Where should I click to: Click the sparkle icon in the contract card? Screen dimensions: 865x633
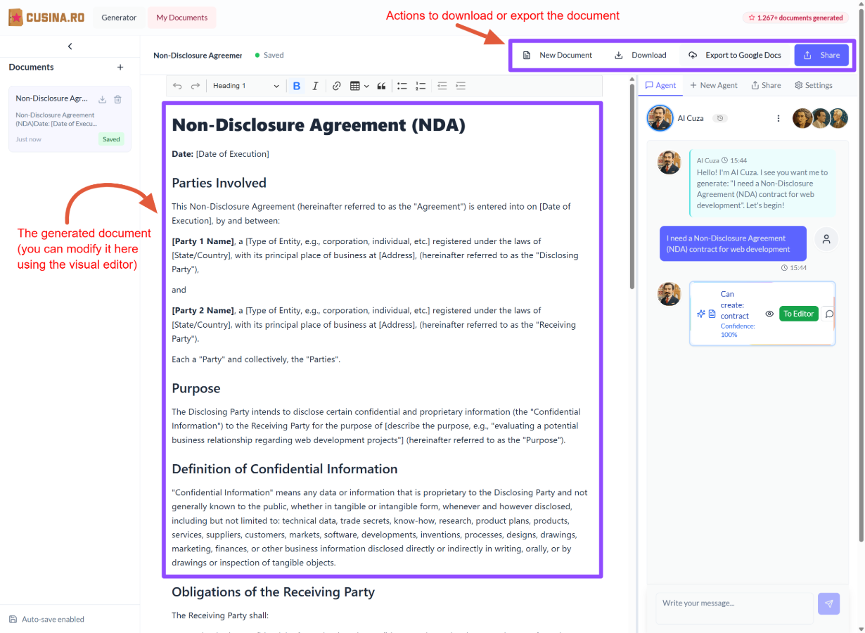click(x=701, y=314)
